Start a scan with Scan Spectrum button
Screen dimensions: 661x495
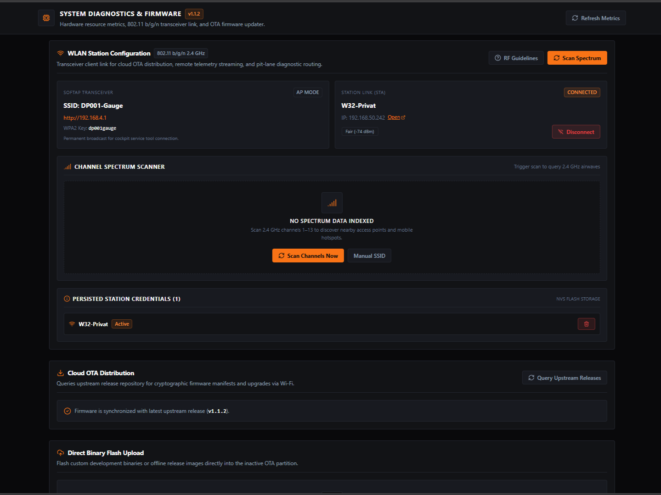point(577,58)
